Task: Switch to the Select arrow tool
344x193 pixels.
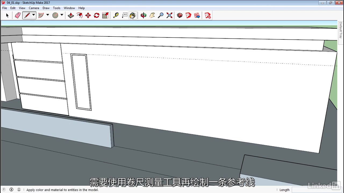Action: [8, 15]
